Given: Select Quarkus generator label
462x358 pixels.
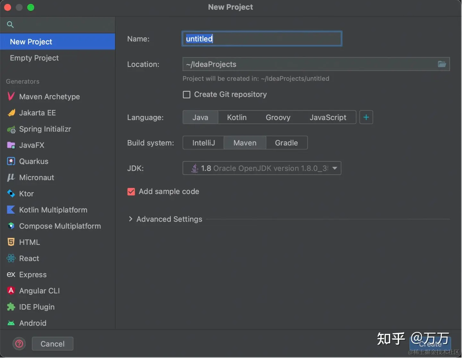Looking at the screenshot, I should click(x=34, y=161).
